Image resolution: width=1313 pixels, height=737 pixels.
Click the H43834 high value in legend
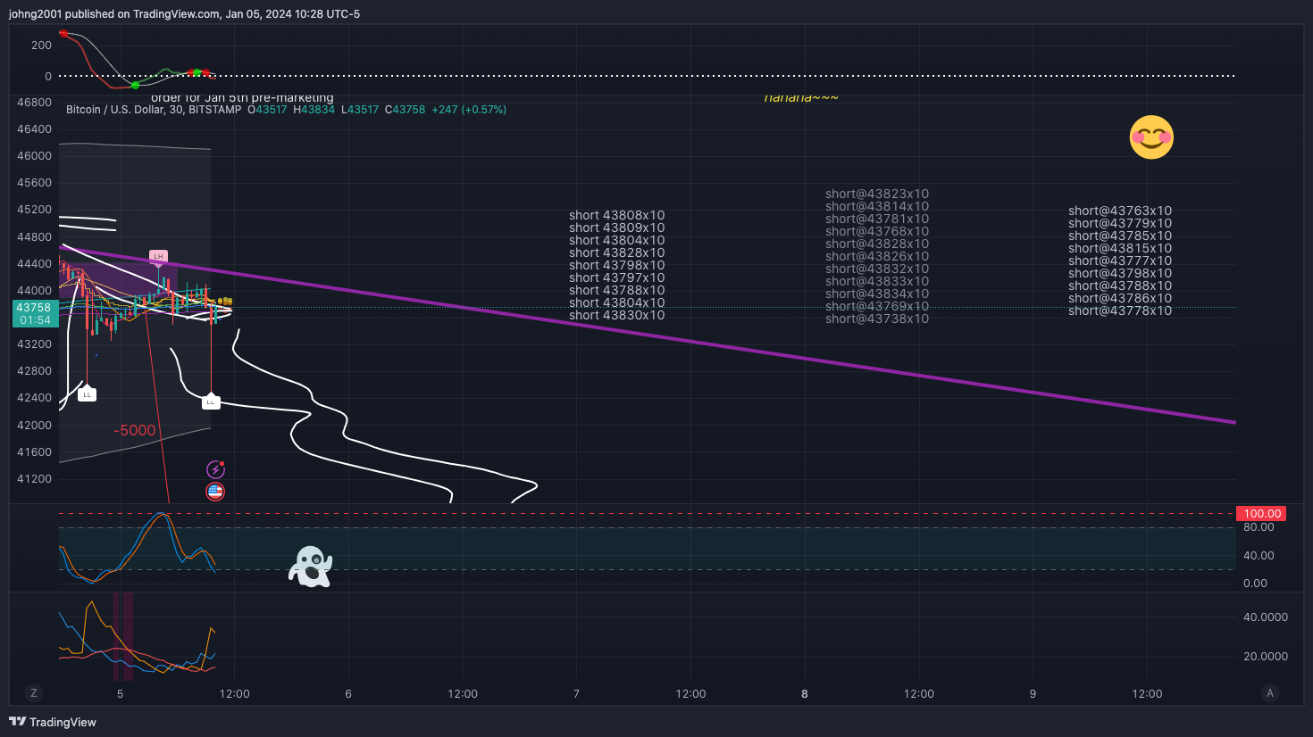pos(314,110)
